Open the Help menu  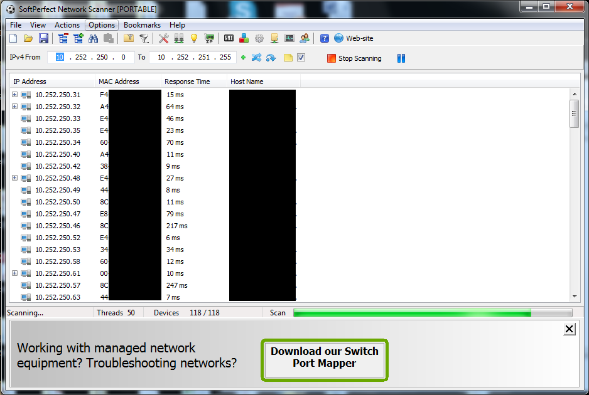tap(177, 25)
